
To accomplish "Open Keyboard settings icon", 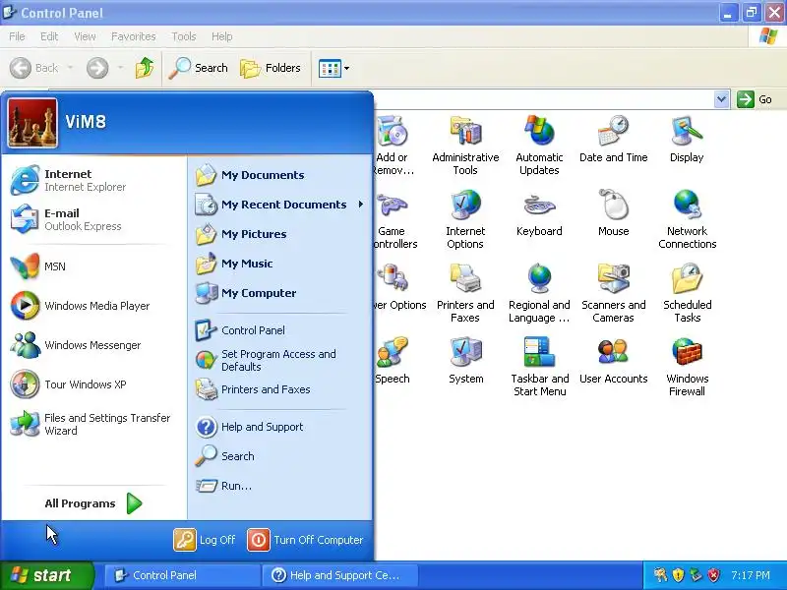I will click(x=539, y=213).
